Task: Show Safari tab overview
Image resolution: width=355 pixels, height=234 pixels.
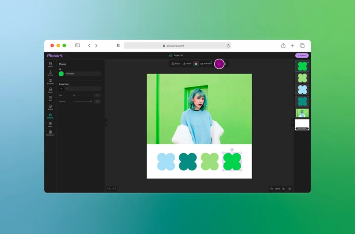Action: [x=302, y=45]
